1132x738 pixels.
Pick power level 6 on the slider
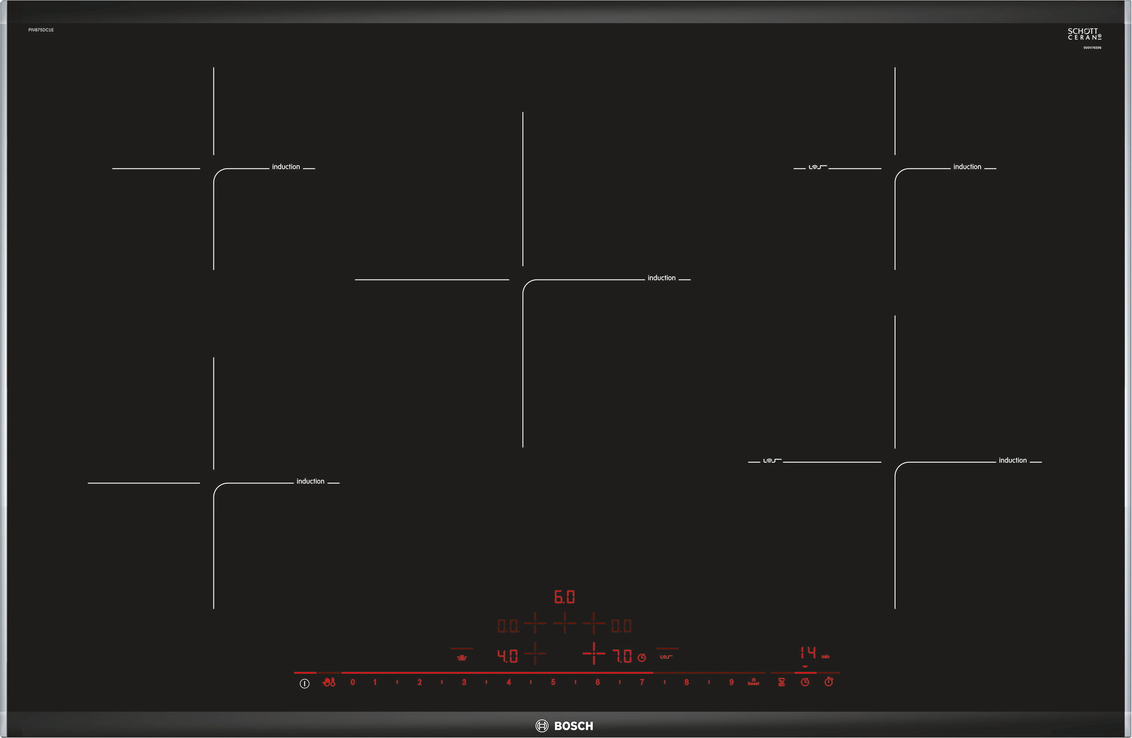coord(597,682)
